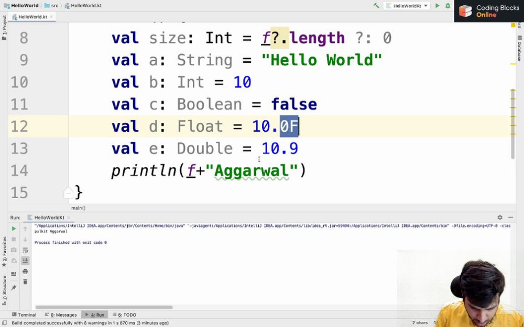The width and height of the screenshot is (524, 327).
Task: Click 'Process finished with exit code 0' output
Action: pos(71,243)
